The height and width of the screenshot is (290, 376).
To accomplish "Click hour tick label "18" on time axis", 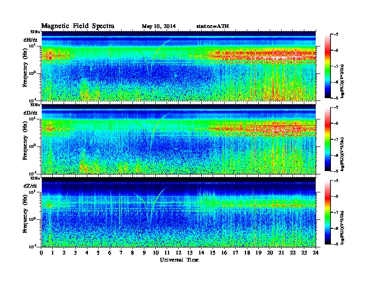I will (x=247, y=253).
